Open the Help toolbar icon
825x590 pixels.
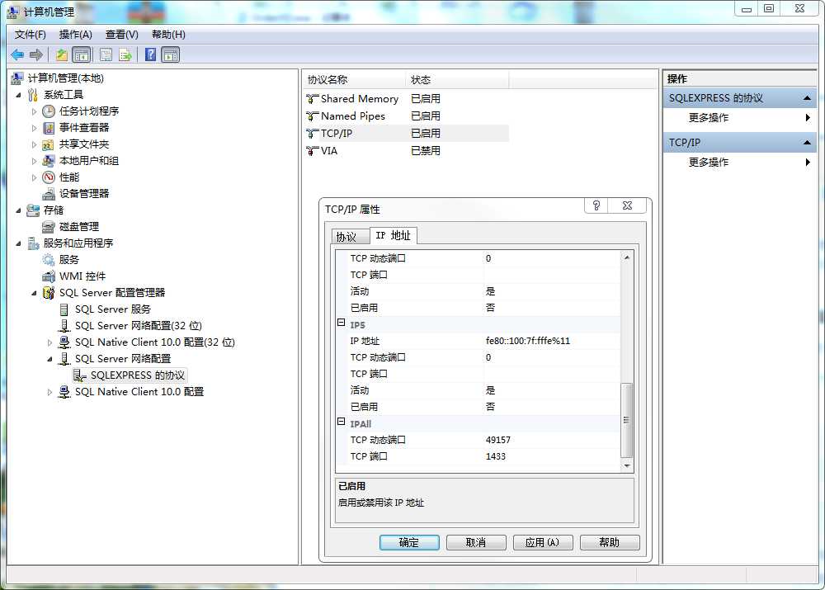[x=150, y=54]
